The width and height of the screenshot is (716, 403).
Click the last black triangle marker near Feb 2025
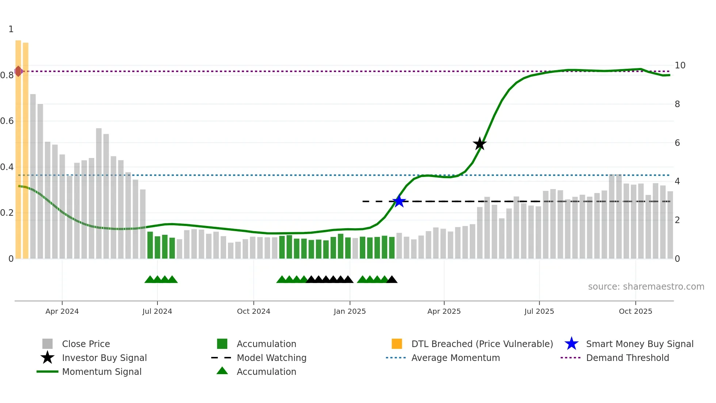tap(392, 280)
